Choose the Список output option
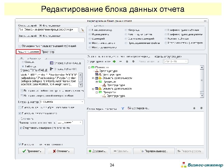This screenshot has height=168, width=224. click(23, 62)
